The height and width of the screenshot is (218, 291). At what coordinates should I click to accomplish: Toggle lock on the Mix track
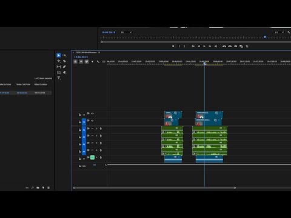click(79, 166)
